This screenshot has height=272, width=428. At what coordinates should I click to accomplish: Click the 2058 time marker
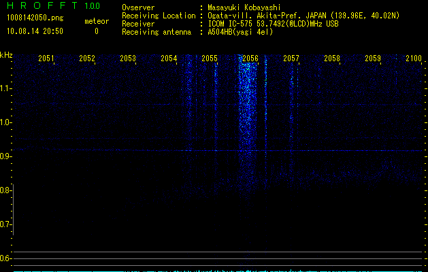332,58
